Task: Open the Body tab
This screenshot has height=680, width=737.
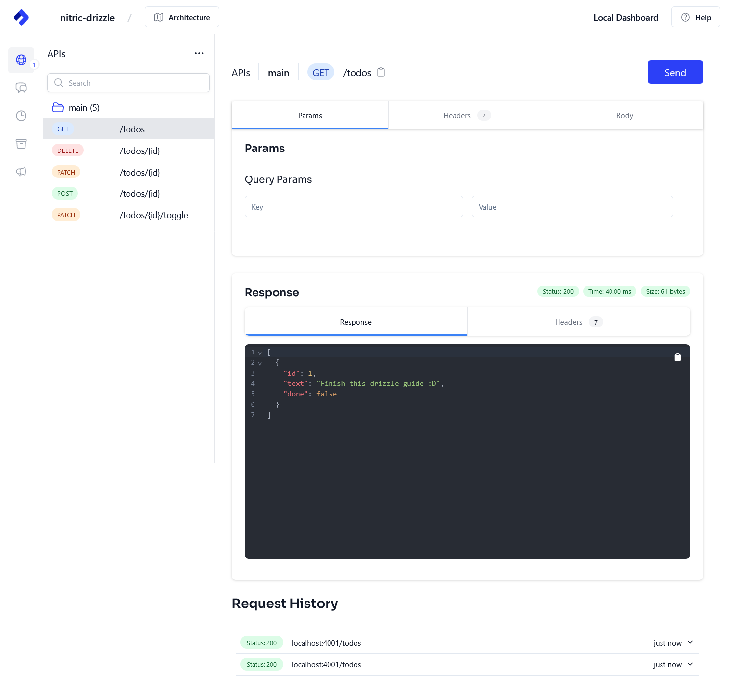Action: coord(624,115)
